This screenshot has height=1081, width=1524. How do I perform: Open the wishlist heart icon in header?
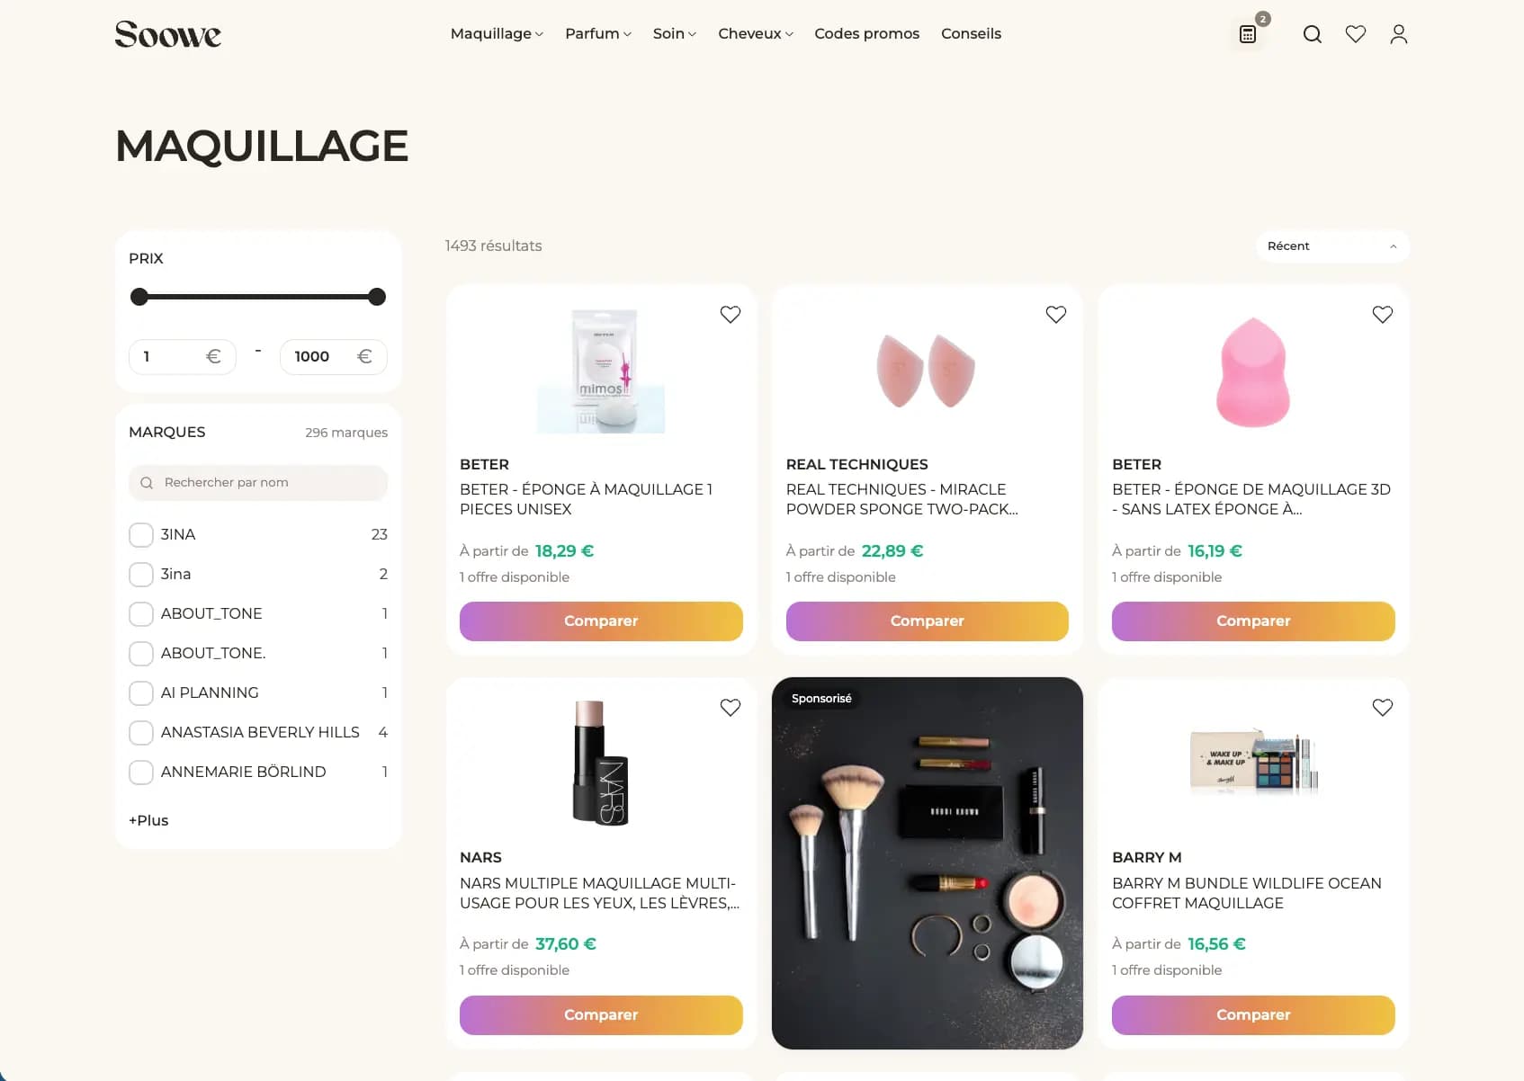[1356, 34]
